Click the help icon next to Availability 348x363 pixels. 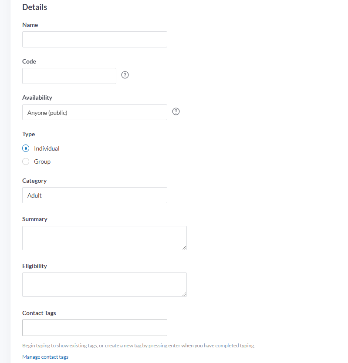176,111
